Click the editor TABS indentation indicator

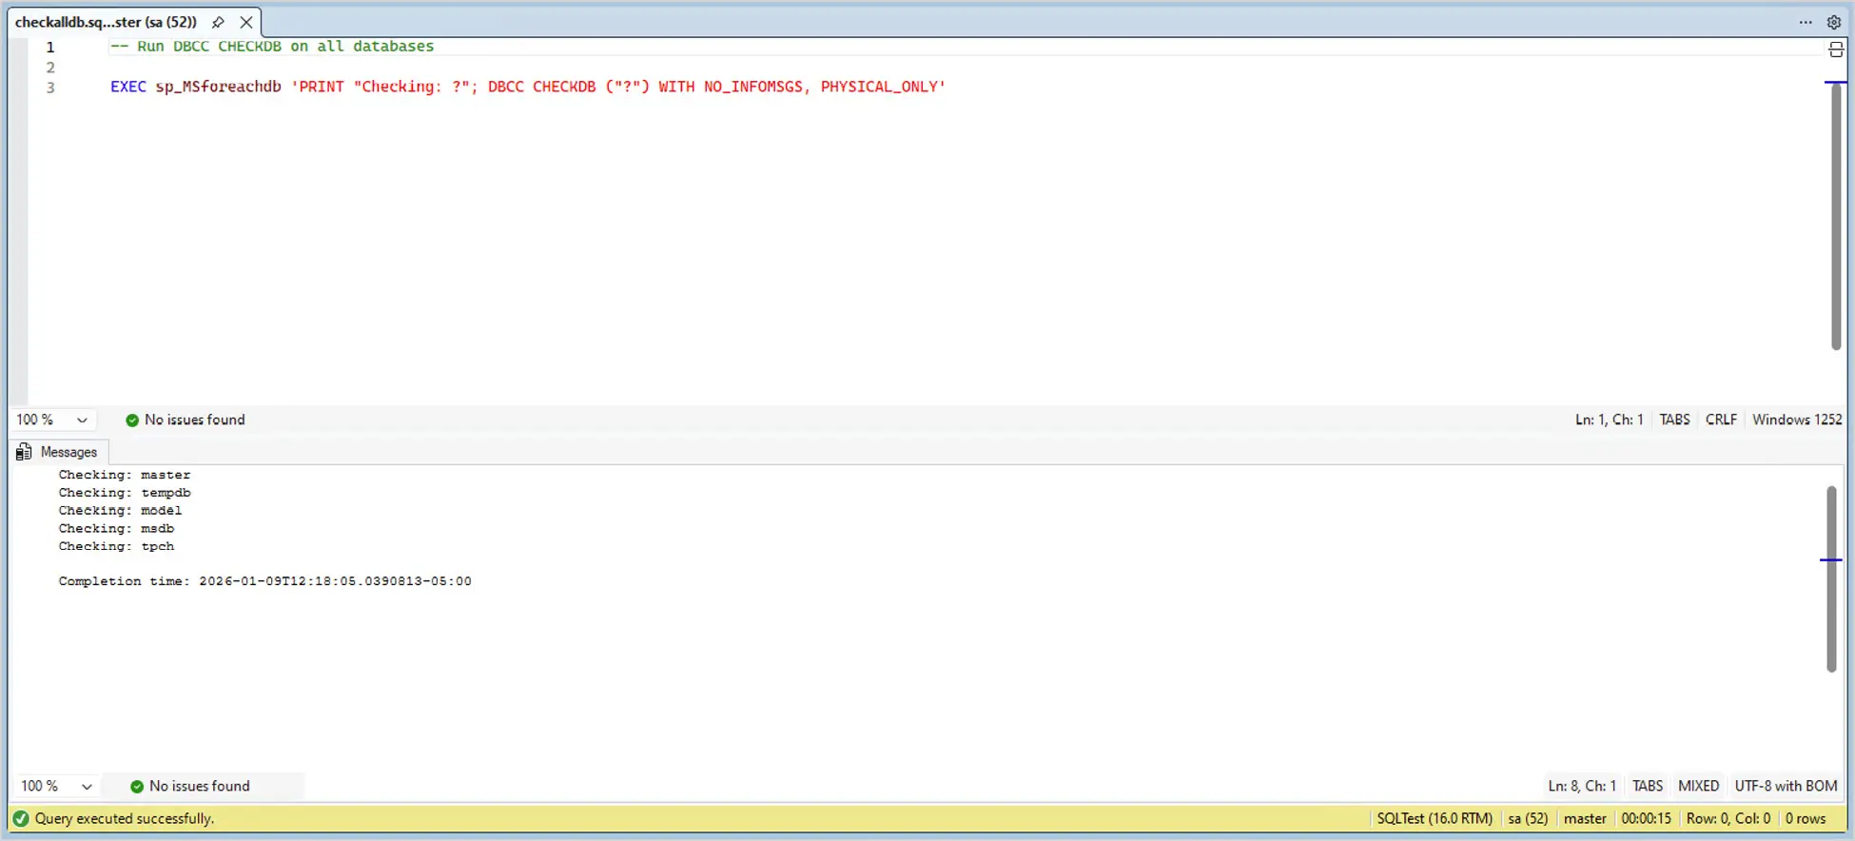pyautogui.click(x=1674, y=420)
